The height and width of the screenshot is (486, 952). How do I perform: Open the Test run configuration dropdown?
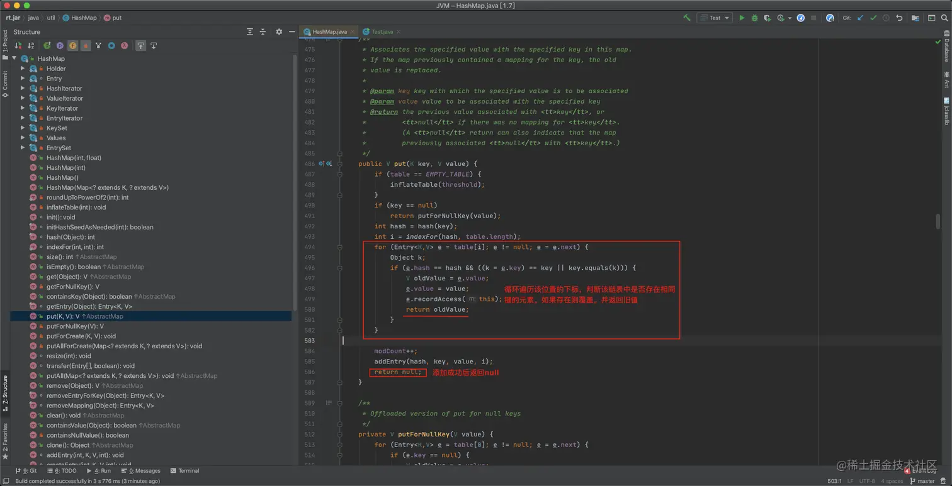715,18
